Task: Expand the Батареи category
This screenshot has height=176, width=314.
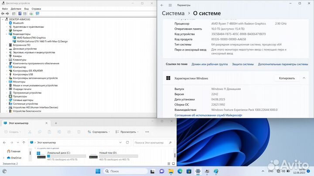Action: [7, 30]
